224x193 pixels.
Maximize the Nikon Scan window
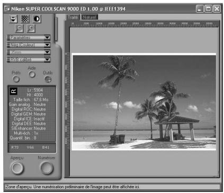point(208,8)
